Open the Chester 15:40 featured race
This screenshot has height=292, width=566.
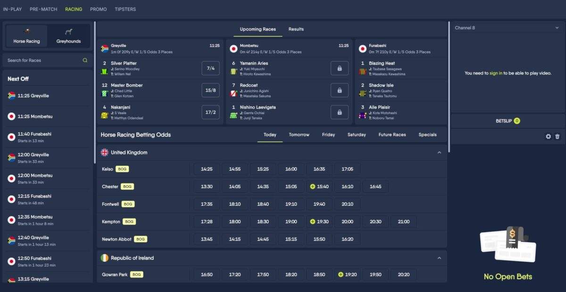tap(319, 187)
